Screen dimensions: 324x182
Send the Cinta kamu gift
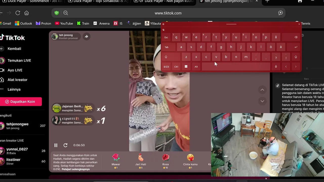(x=190, y=161)
